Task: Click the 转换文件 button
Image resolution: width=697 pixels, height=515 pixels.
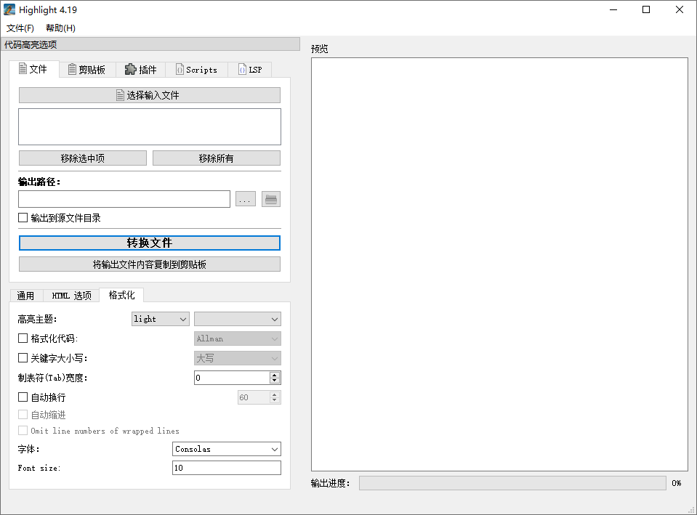Action: (x=150, y=243)
